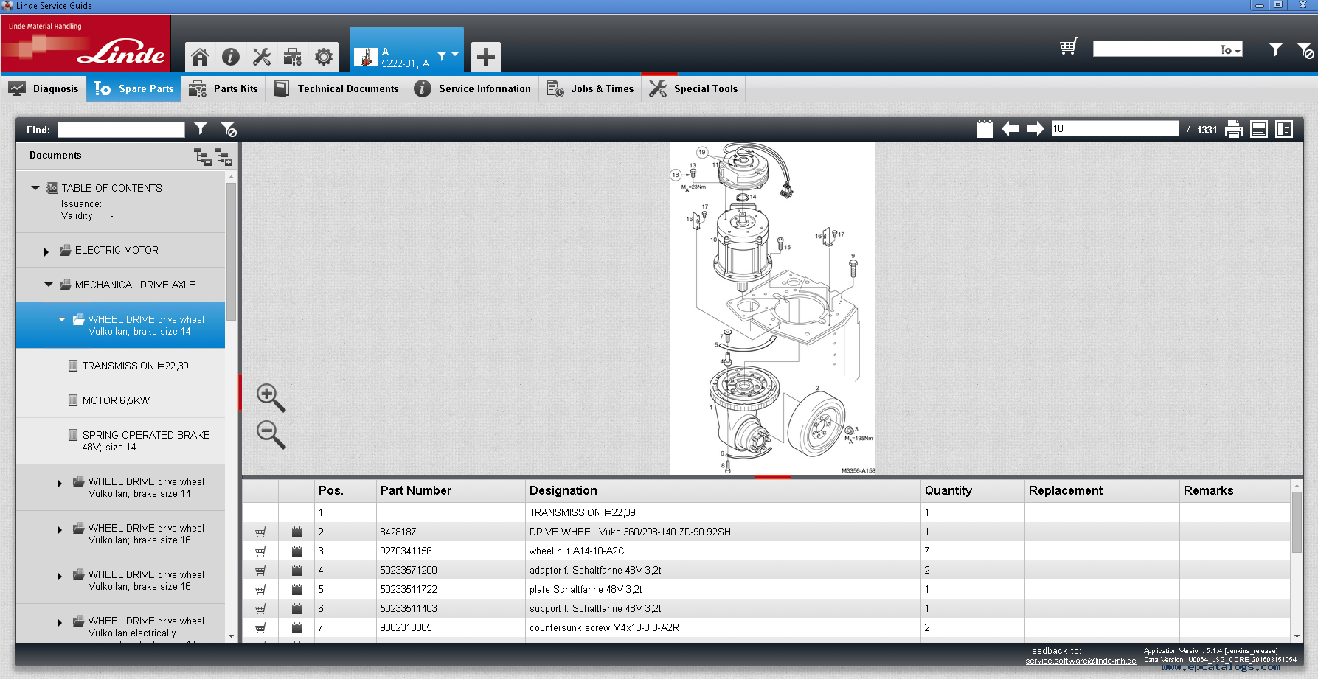Expand the ELECTRIC MOTOR section
The height and width of the screenshot is (679, 1318).
click(x=46, y=250)
